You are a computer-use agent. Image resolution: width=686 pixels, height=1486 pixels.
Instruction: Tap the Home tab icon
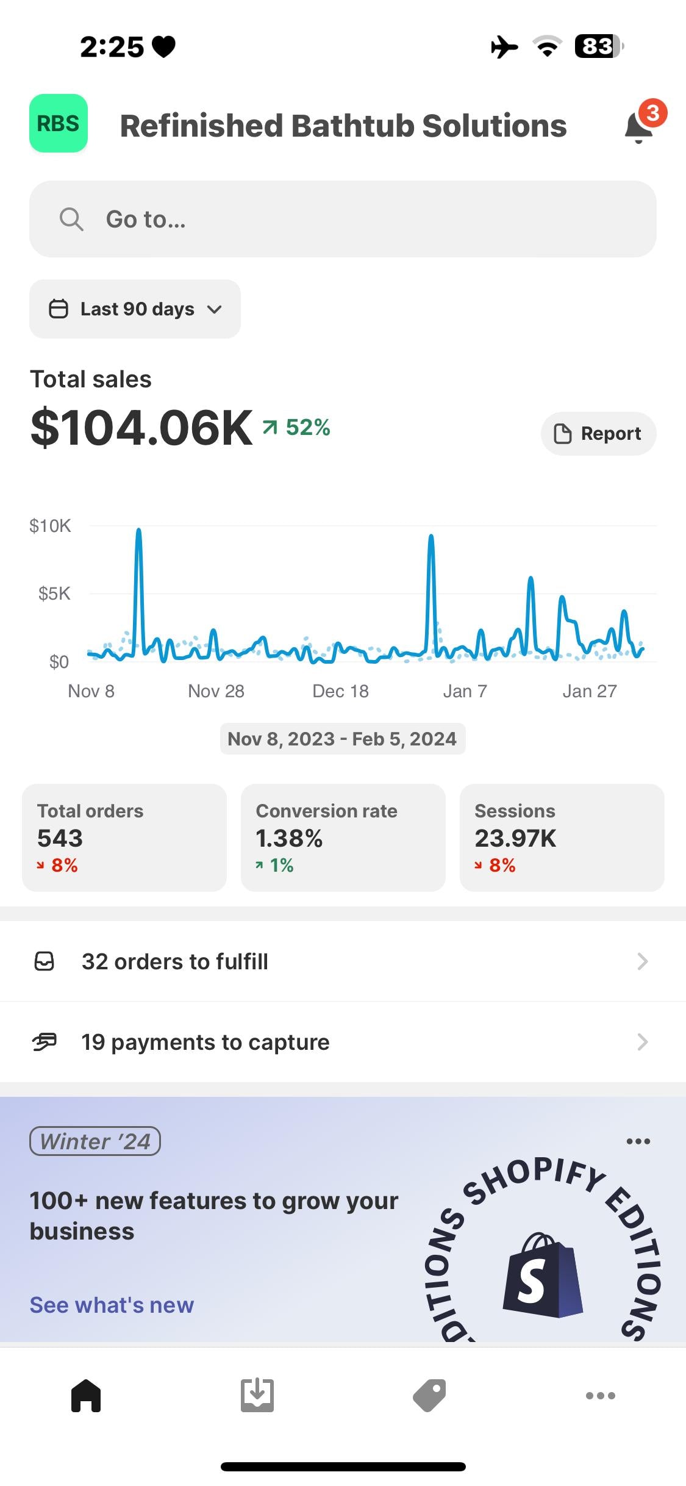pos(86,1394)
